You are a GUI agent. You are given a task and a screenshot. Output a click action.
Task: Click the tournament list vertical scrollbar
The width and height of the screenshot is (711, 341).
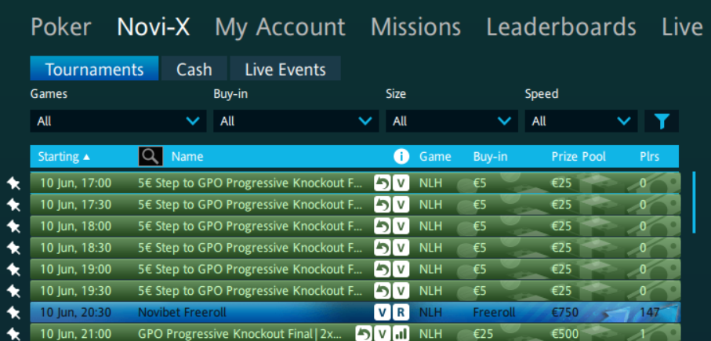[x=695, y=204]
